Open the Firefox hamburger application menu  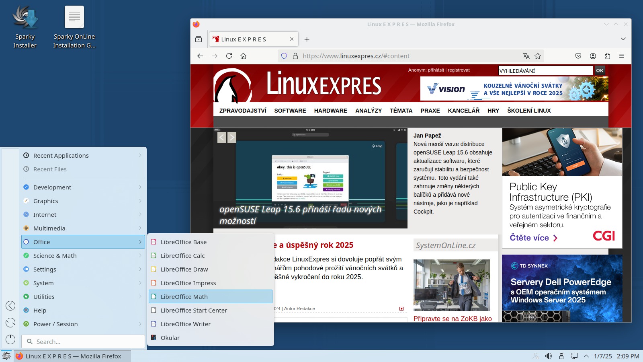coord(622,56)
